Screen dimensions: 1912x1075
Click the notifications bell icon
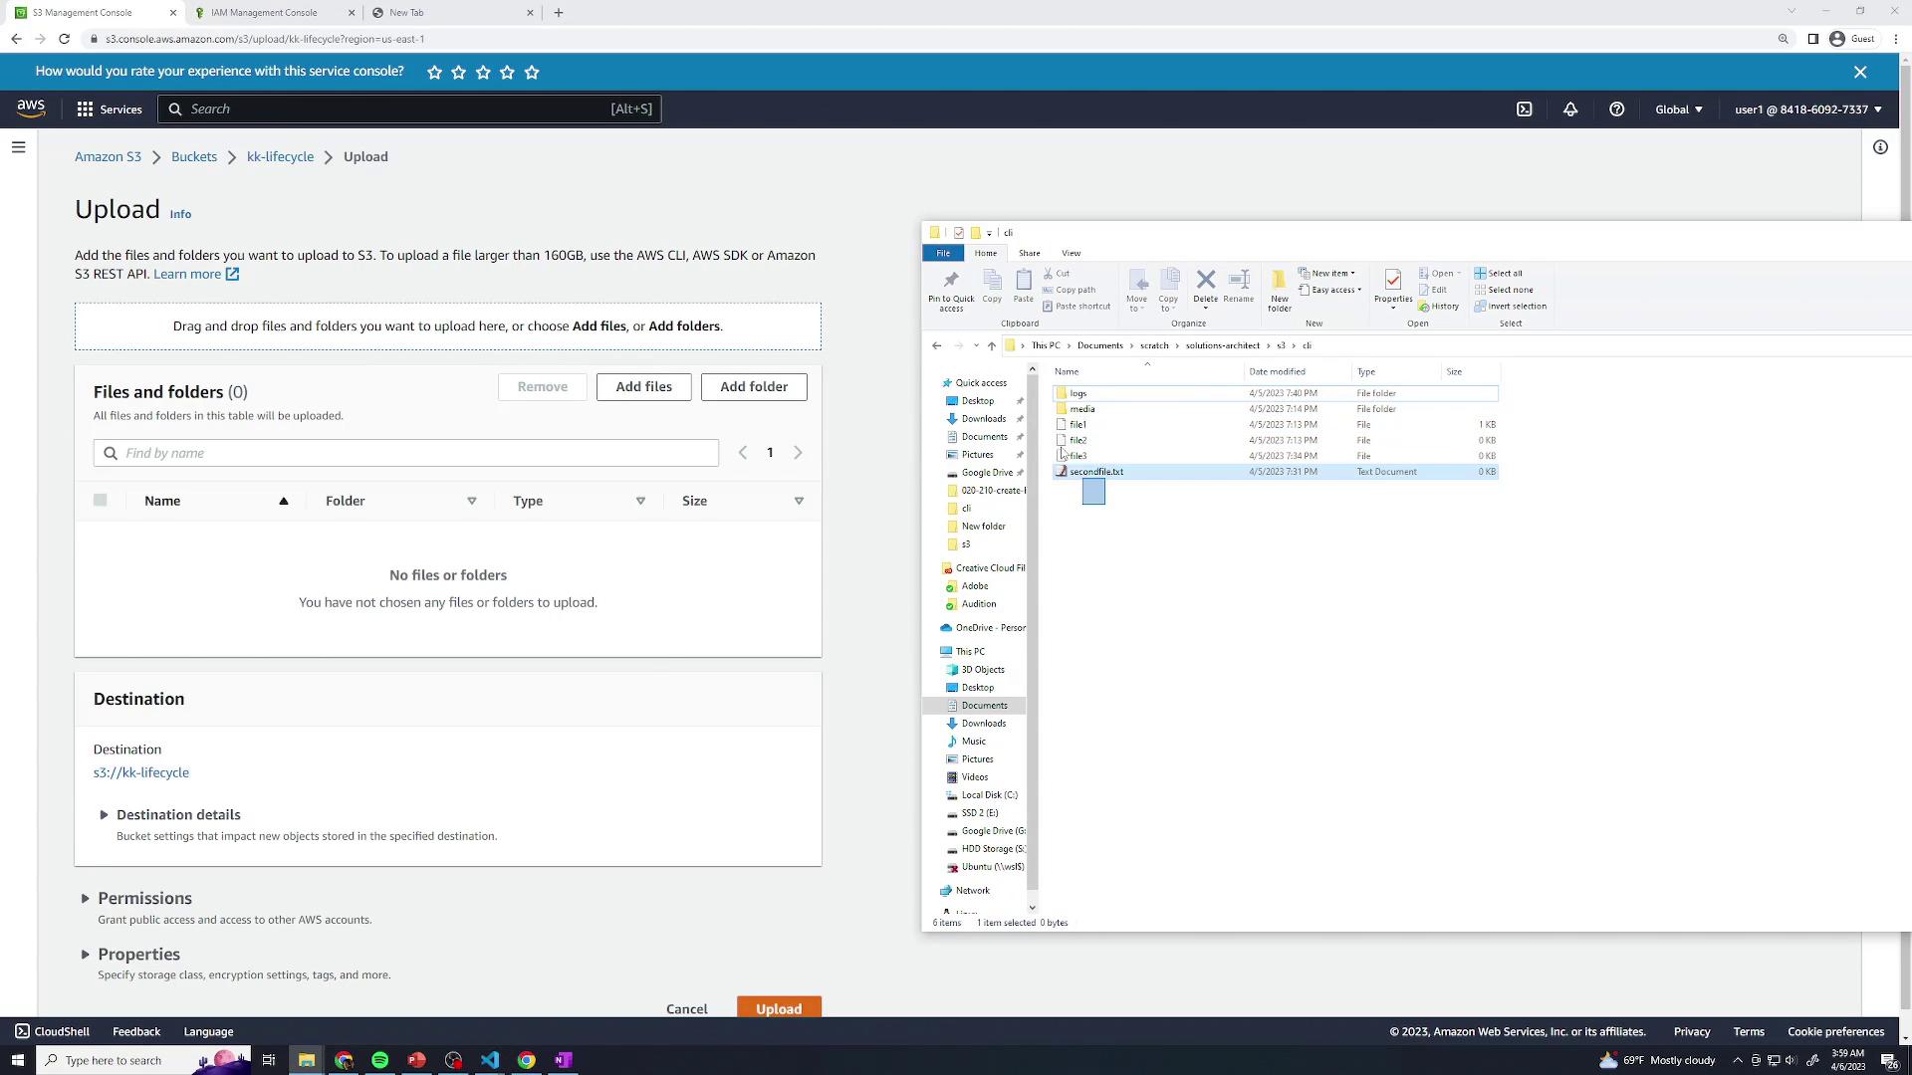coord(1570,109)
